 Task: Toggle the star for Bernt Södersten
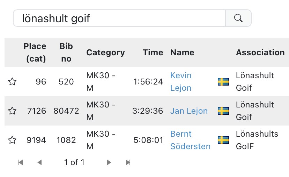pos(12,140)
